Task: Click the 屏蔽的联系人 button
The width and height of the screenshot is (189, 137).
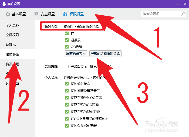Action: point(76,54)
